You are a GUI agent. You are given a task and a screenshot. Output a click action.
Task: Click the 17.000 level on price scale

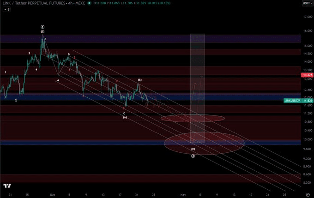point(308,17)
